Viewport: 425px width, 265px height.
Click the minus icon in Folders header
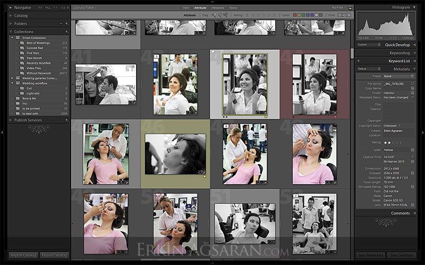(61, 24)
